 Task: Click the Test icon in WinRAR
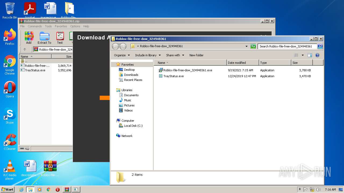[x=60, y=38]
